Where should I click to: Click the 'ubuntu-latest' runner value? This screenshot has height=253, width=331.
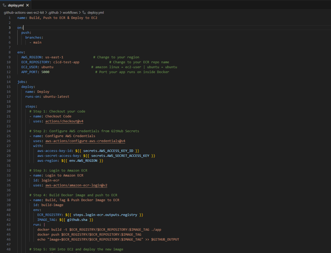[x=56, y=97]
